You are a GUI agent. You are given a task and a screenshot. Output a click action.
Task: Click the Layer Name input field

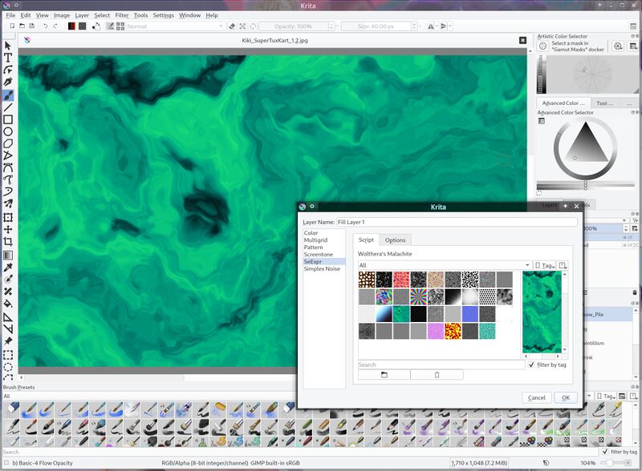point(457,222)
